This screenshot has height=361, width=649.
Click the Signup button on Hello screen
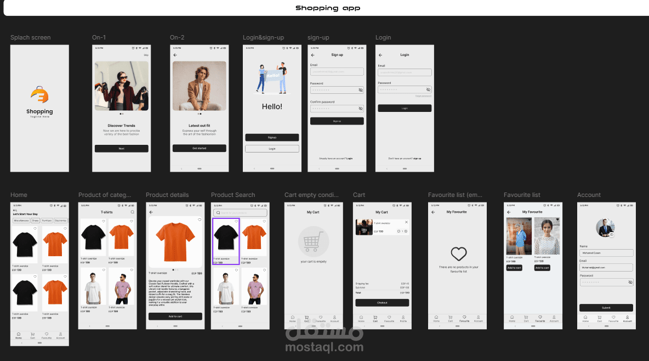click(272, 137)
